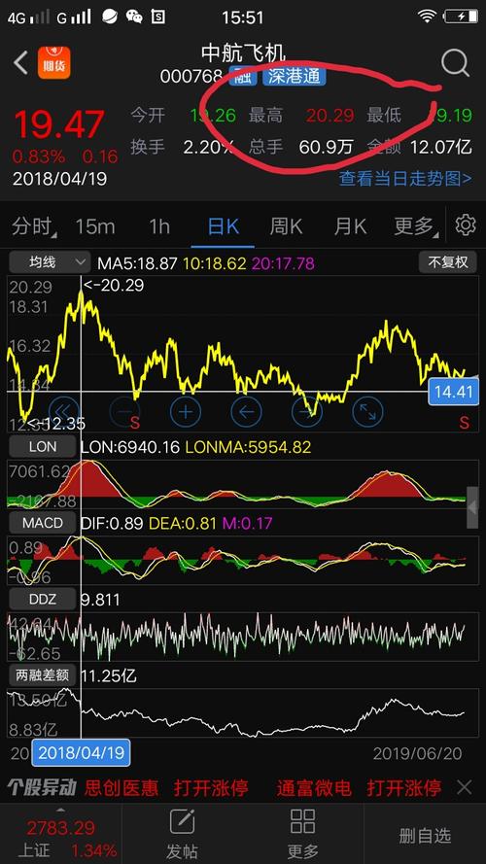Expand chart to fullscreen with diagonal arrows
The height and width of the screenshot is (864, 486).
[x=367, y=412]
